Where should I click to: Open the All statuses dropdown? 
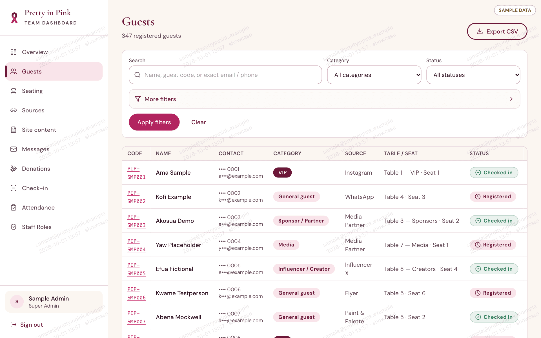coord(473,75)
